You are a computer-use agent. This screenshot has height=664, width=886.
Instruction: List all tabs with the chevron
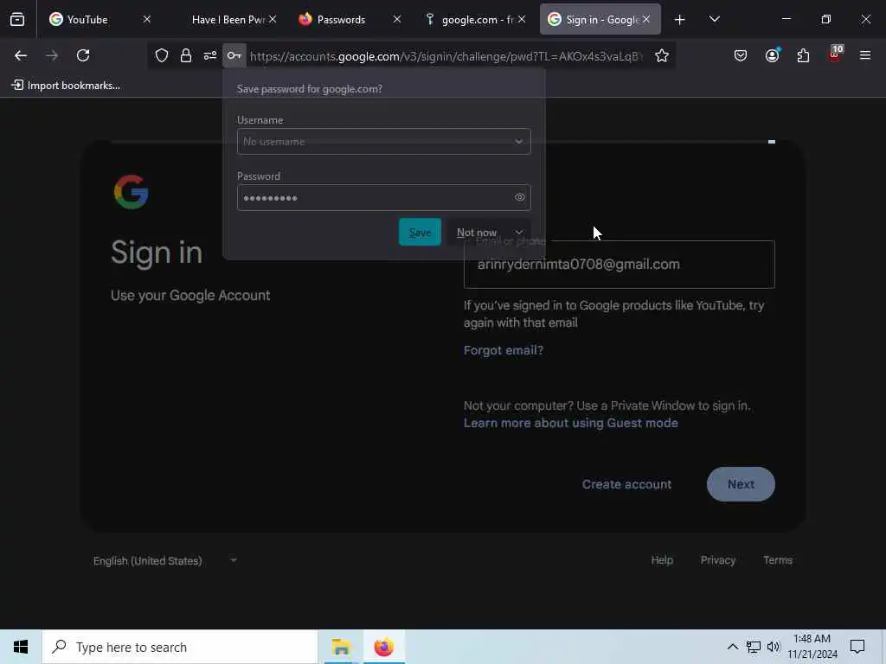[x=714, y=20]
